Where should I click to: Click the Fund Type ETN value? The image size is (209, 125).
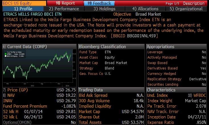point(108,52)
